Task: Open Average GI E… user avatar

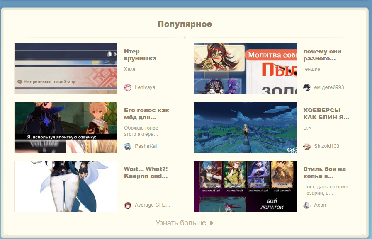Action: (x=128, y=205)
